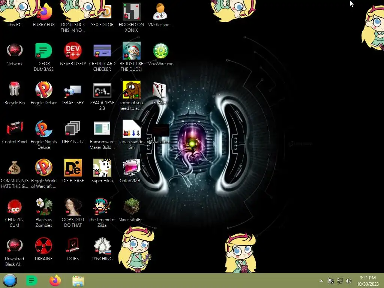
Task: Open the Recycle Bin icon
Action: (x=15, y=93)
